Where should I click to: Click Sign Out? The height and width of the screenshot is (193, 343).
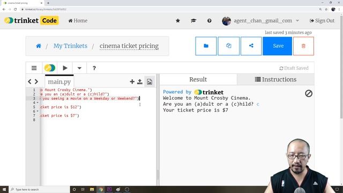(322, 20)
